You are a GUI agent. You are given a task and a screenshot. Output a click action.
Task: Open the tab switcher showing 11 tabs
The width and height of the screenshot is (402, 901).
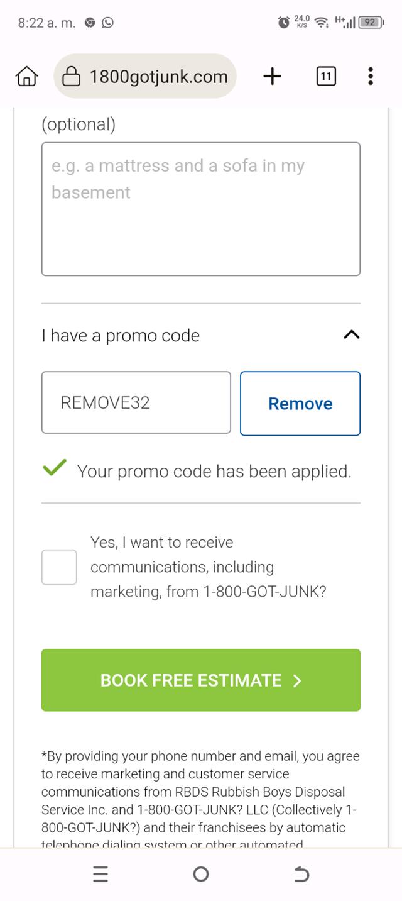(325, 77)
